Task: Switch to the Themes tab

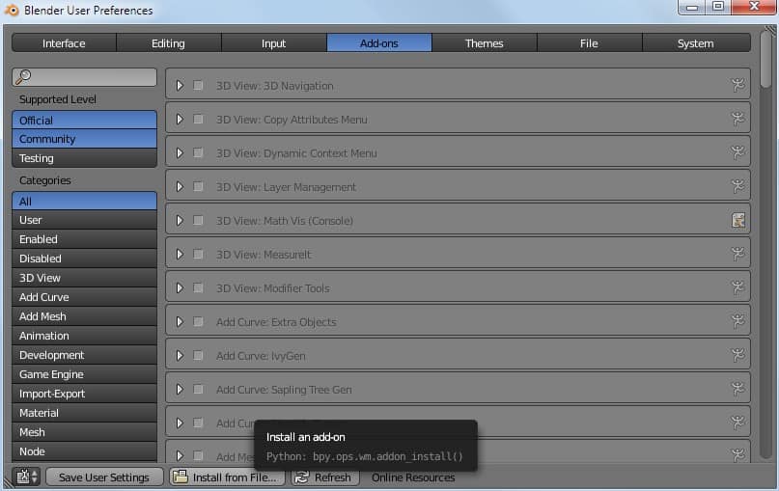Action: click(484, 43)
